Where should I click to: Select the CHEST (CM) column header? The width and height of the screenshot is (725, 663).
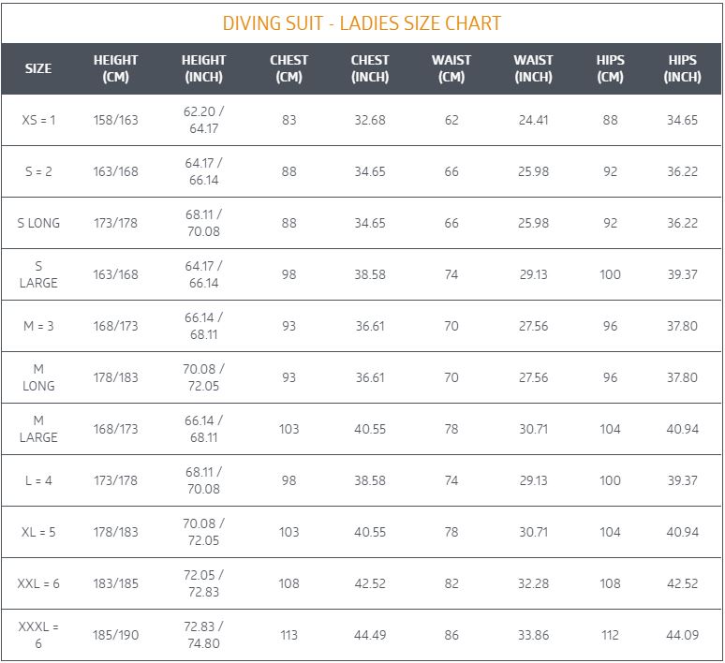tap(289, 68)
